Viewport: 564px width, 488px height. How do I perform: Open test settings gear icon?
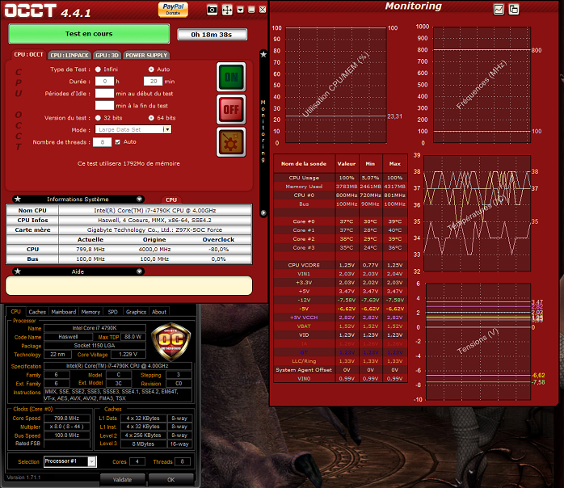pyautogui.click(x=231, y=142)
